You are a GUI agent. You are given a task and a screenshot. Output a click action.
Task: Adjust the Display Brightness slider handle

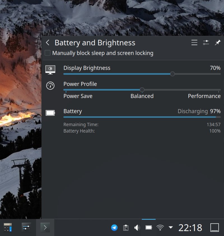pyautogui.click(x=172, y=74)
